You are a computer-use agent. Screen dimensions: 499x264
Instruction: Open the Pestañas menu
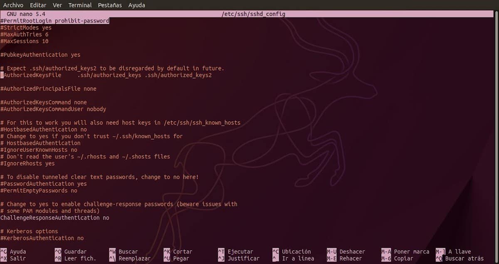point(109,5)
